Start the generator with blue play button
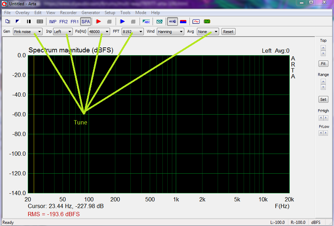The image size is (334, 226). [122, 21]
